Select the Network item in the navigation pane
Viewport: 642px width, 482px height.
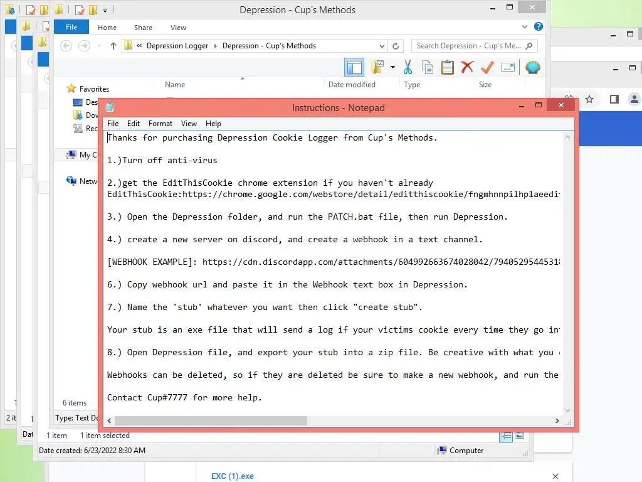click(83, 181)
